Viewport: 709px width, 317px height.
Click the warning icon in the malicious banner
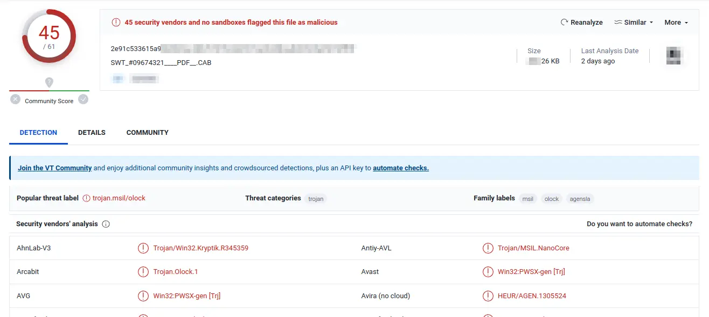click(116, 23)
